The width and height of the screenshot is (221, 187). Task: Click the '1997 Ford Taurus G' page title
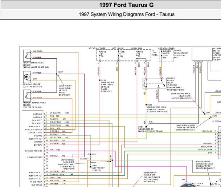click(x=126, y=5)
